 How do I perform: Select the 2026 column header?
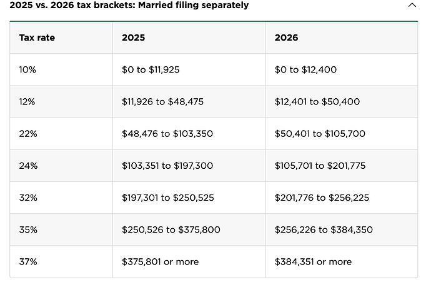pyautogui.click(x=286, y=38)
